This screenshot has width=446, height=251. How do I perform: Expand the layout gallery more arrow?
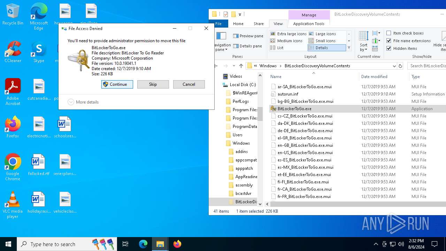pyautogui.click(x=349, y=48)
